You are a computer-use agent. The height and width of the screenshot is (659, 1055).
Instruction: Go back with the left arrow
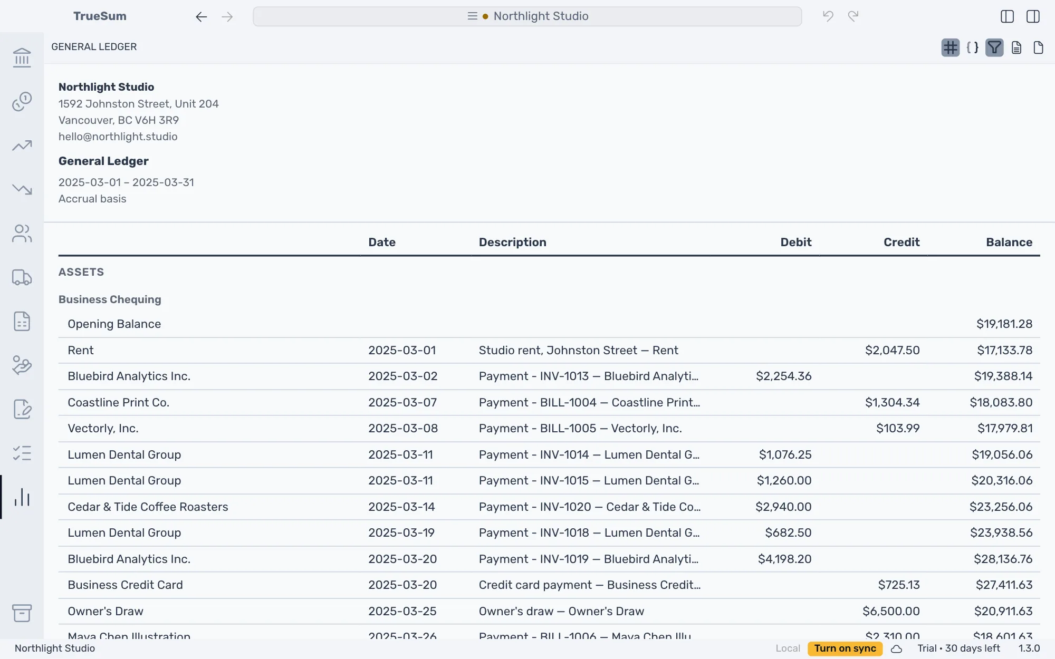point(201,17)
